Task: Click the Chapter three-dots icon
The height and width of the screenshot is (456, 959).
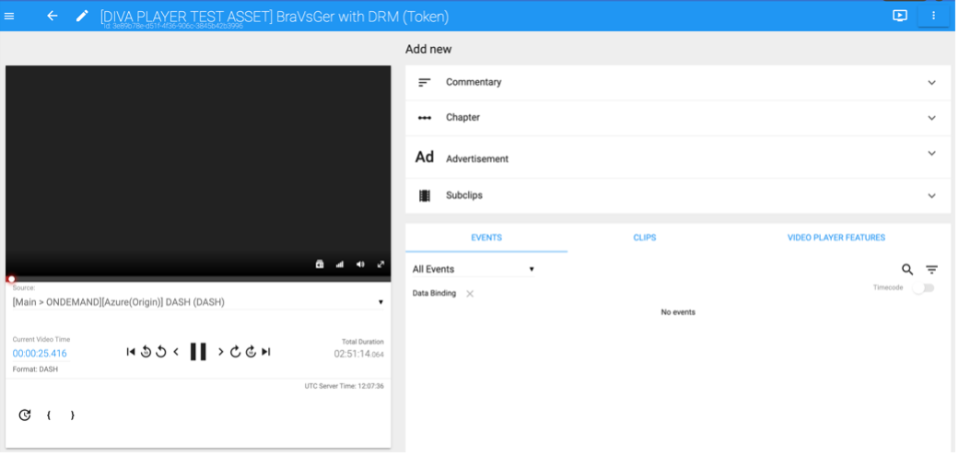Action: coord(425,118)
